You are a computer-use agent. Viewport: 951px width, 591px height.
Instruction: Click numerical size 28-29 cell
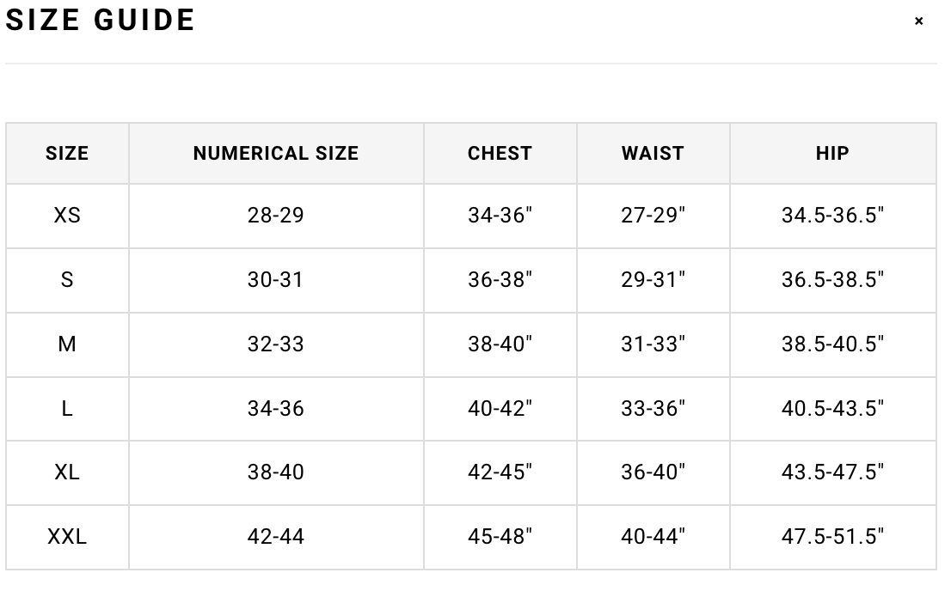click(x=276, y=216)
